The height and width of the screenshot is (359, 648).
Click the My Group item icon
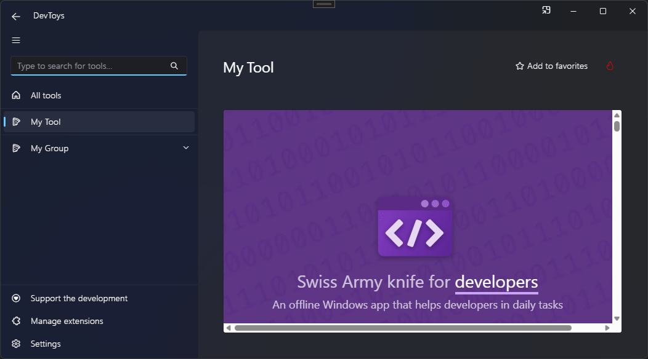[x=16, y=148]
